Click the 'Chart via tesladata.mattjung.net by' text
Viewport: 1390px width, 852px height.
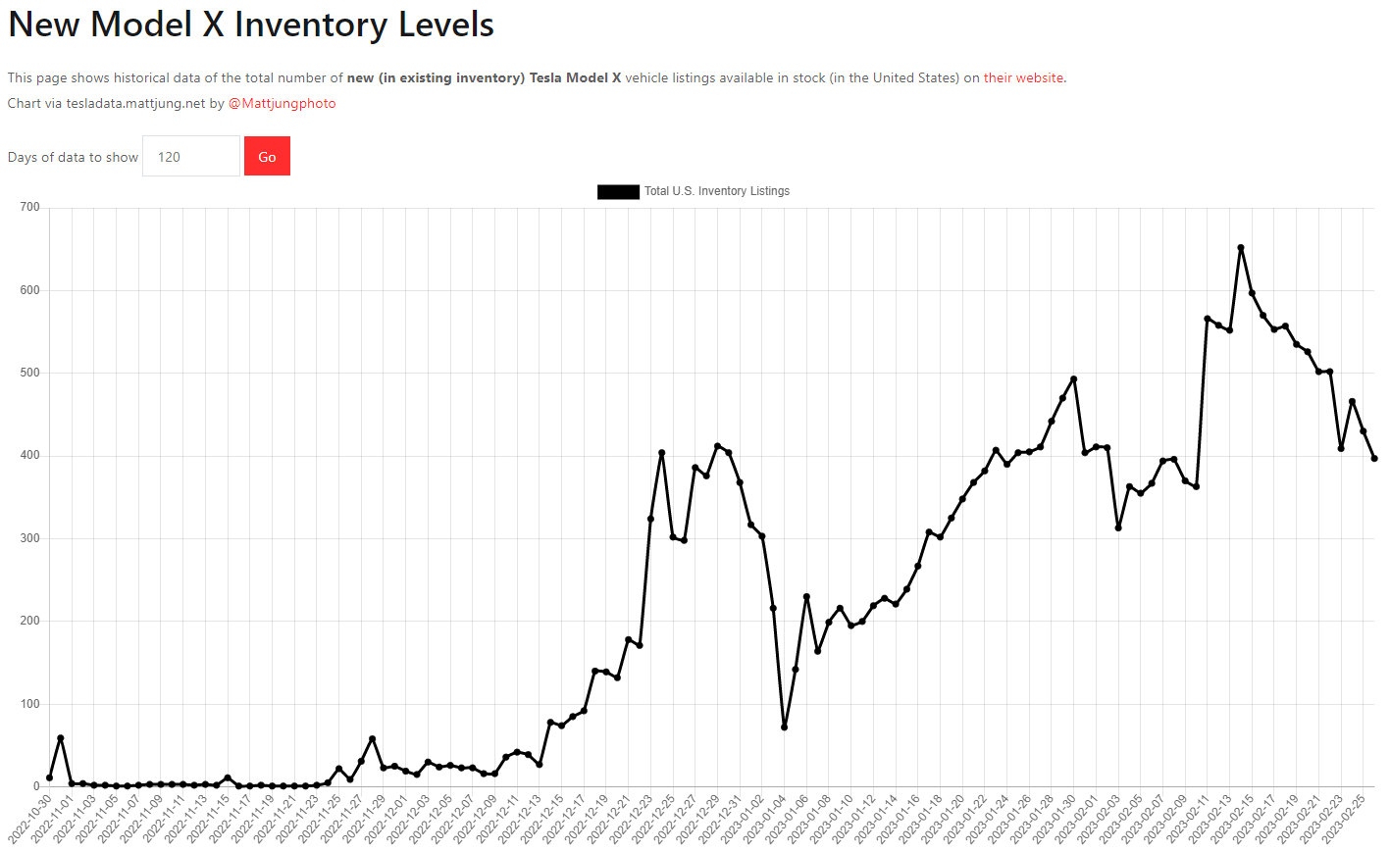point(116,104)
